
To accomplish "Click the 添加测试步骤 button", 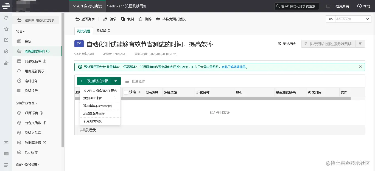I will pyautogui.click(x=94, y=81).
